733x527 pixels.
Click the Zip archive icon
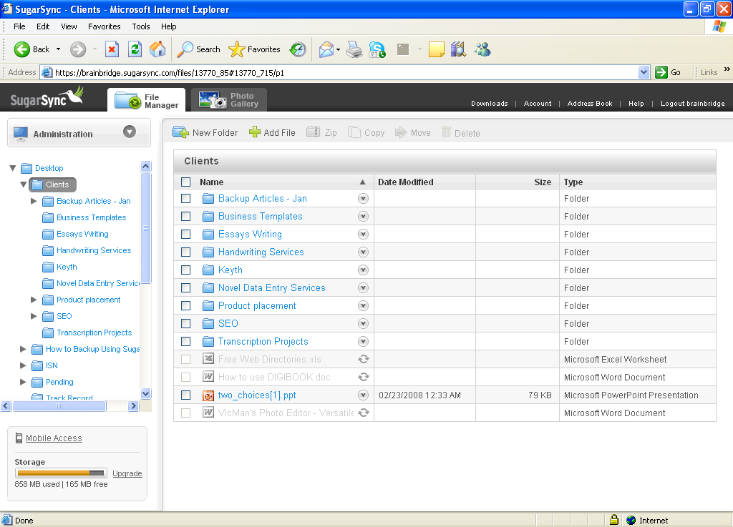click(314, 132)
